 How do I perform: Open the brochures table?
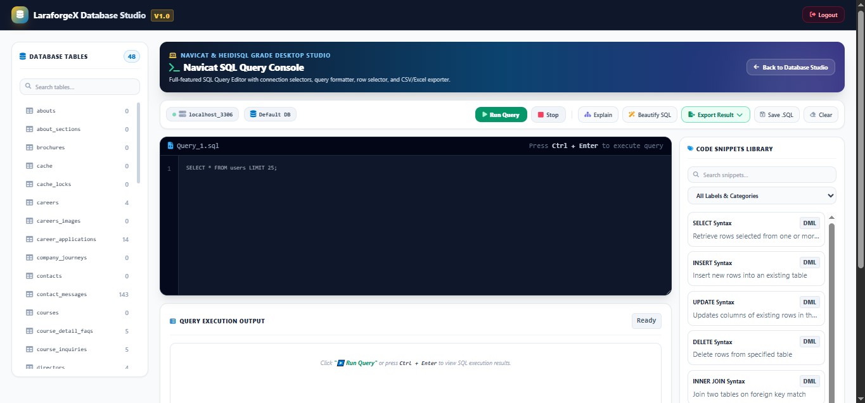77,147
